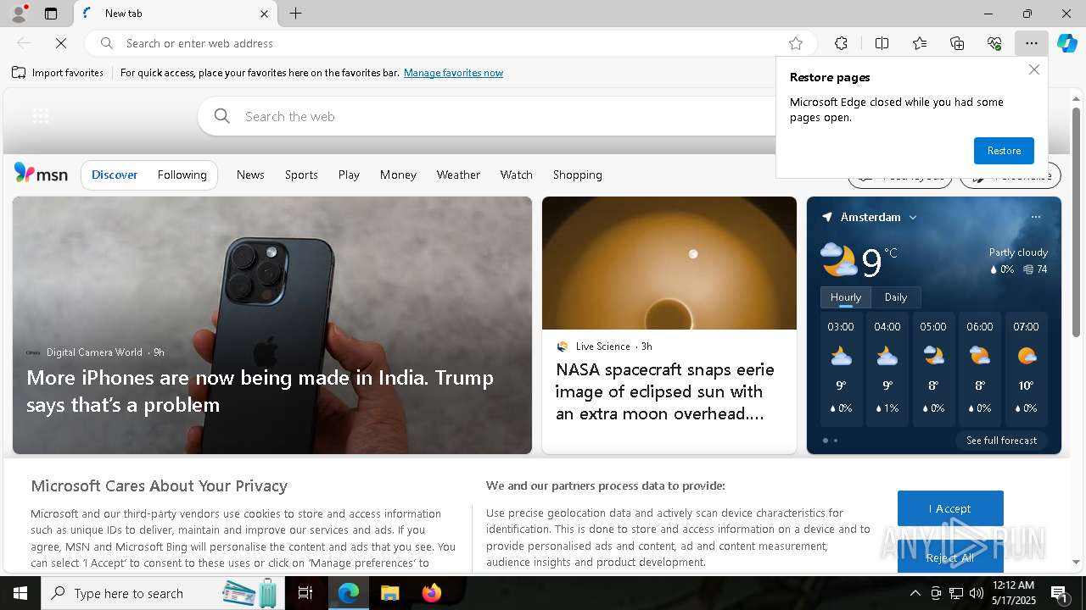The width and height of the screenshot is (1086, 610).
Task: Open the tab actions menu icon
Action: point(51,14)
